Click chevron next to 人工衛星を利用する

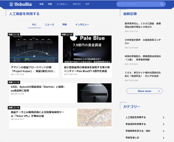164,117
